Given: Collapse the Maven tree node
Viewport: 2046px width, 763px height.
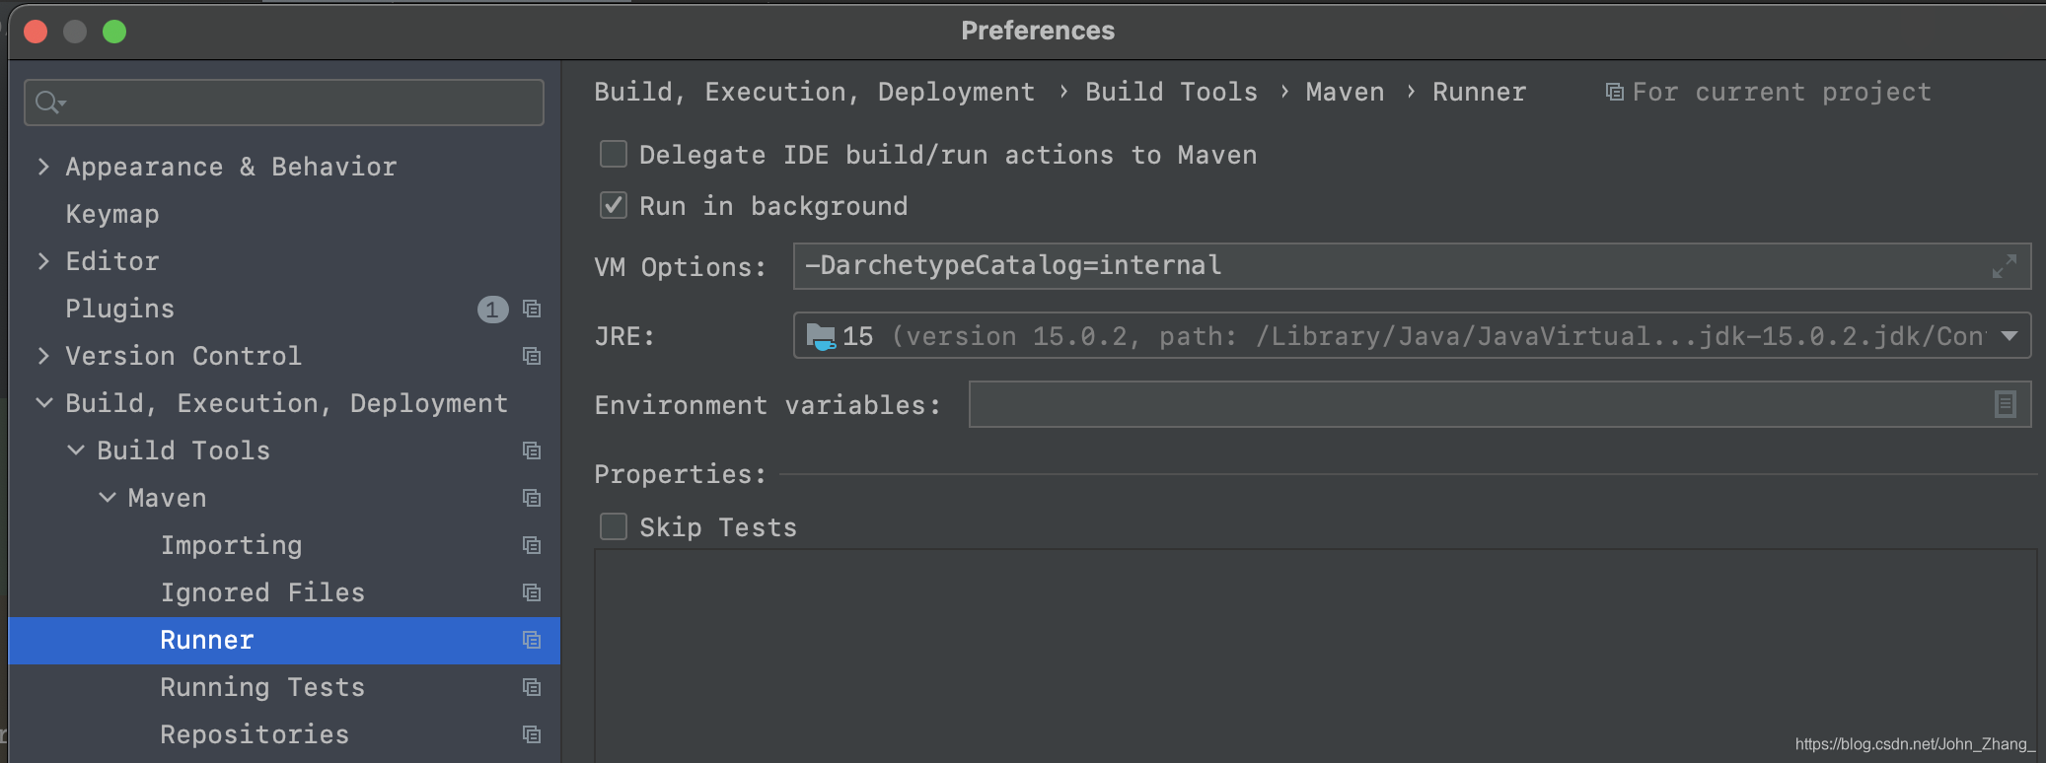Looking at the screenshot, I should pyautogui.click(x=108, y=498).
